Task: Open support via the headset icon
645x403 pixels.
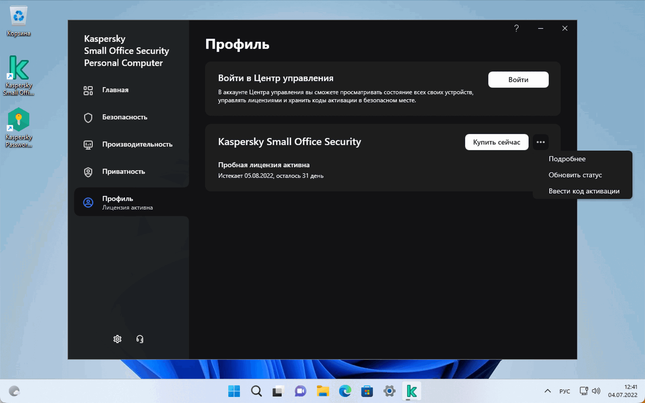Action: point(140,339)
